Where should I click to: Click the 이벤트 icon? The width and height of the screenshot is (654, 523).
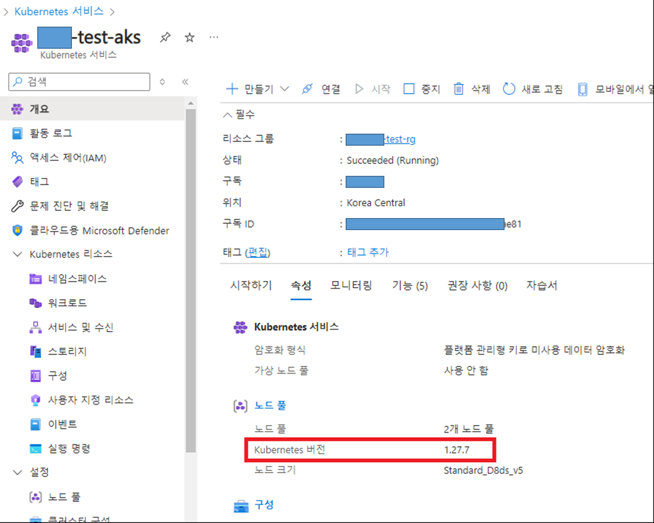[x=35, y=425]
